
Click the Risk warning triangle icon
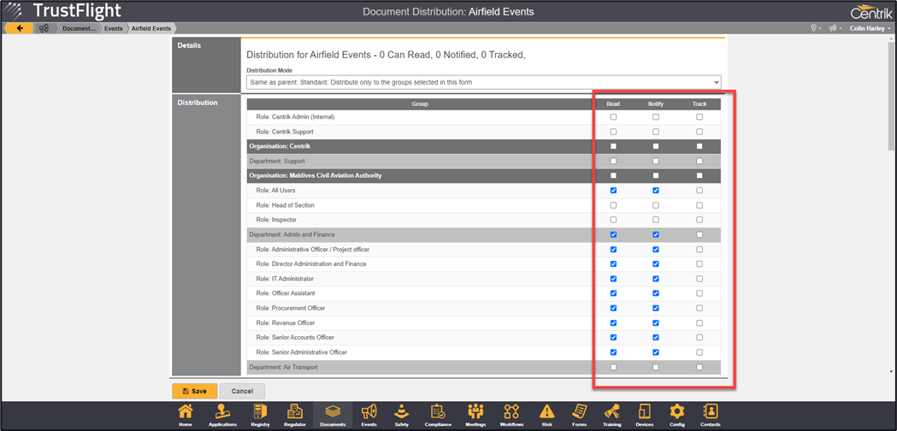pos(547,415)
